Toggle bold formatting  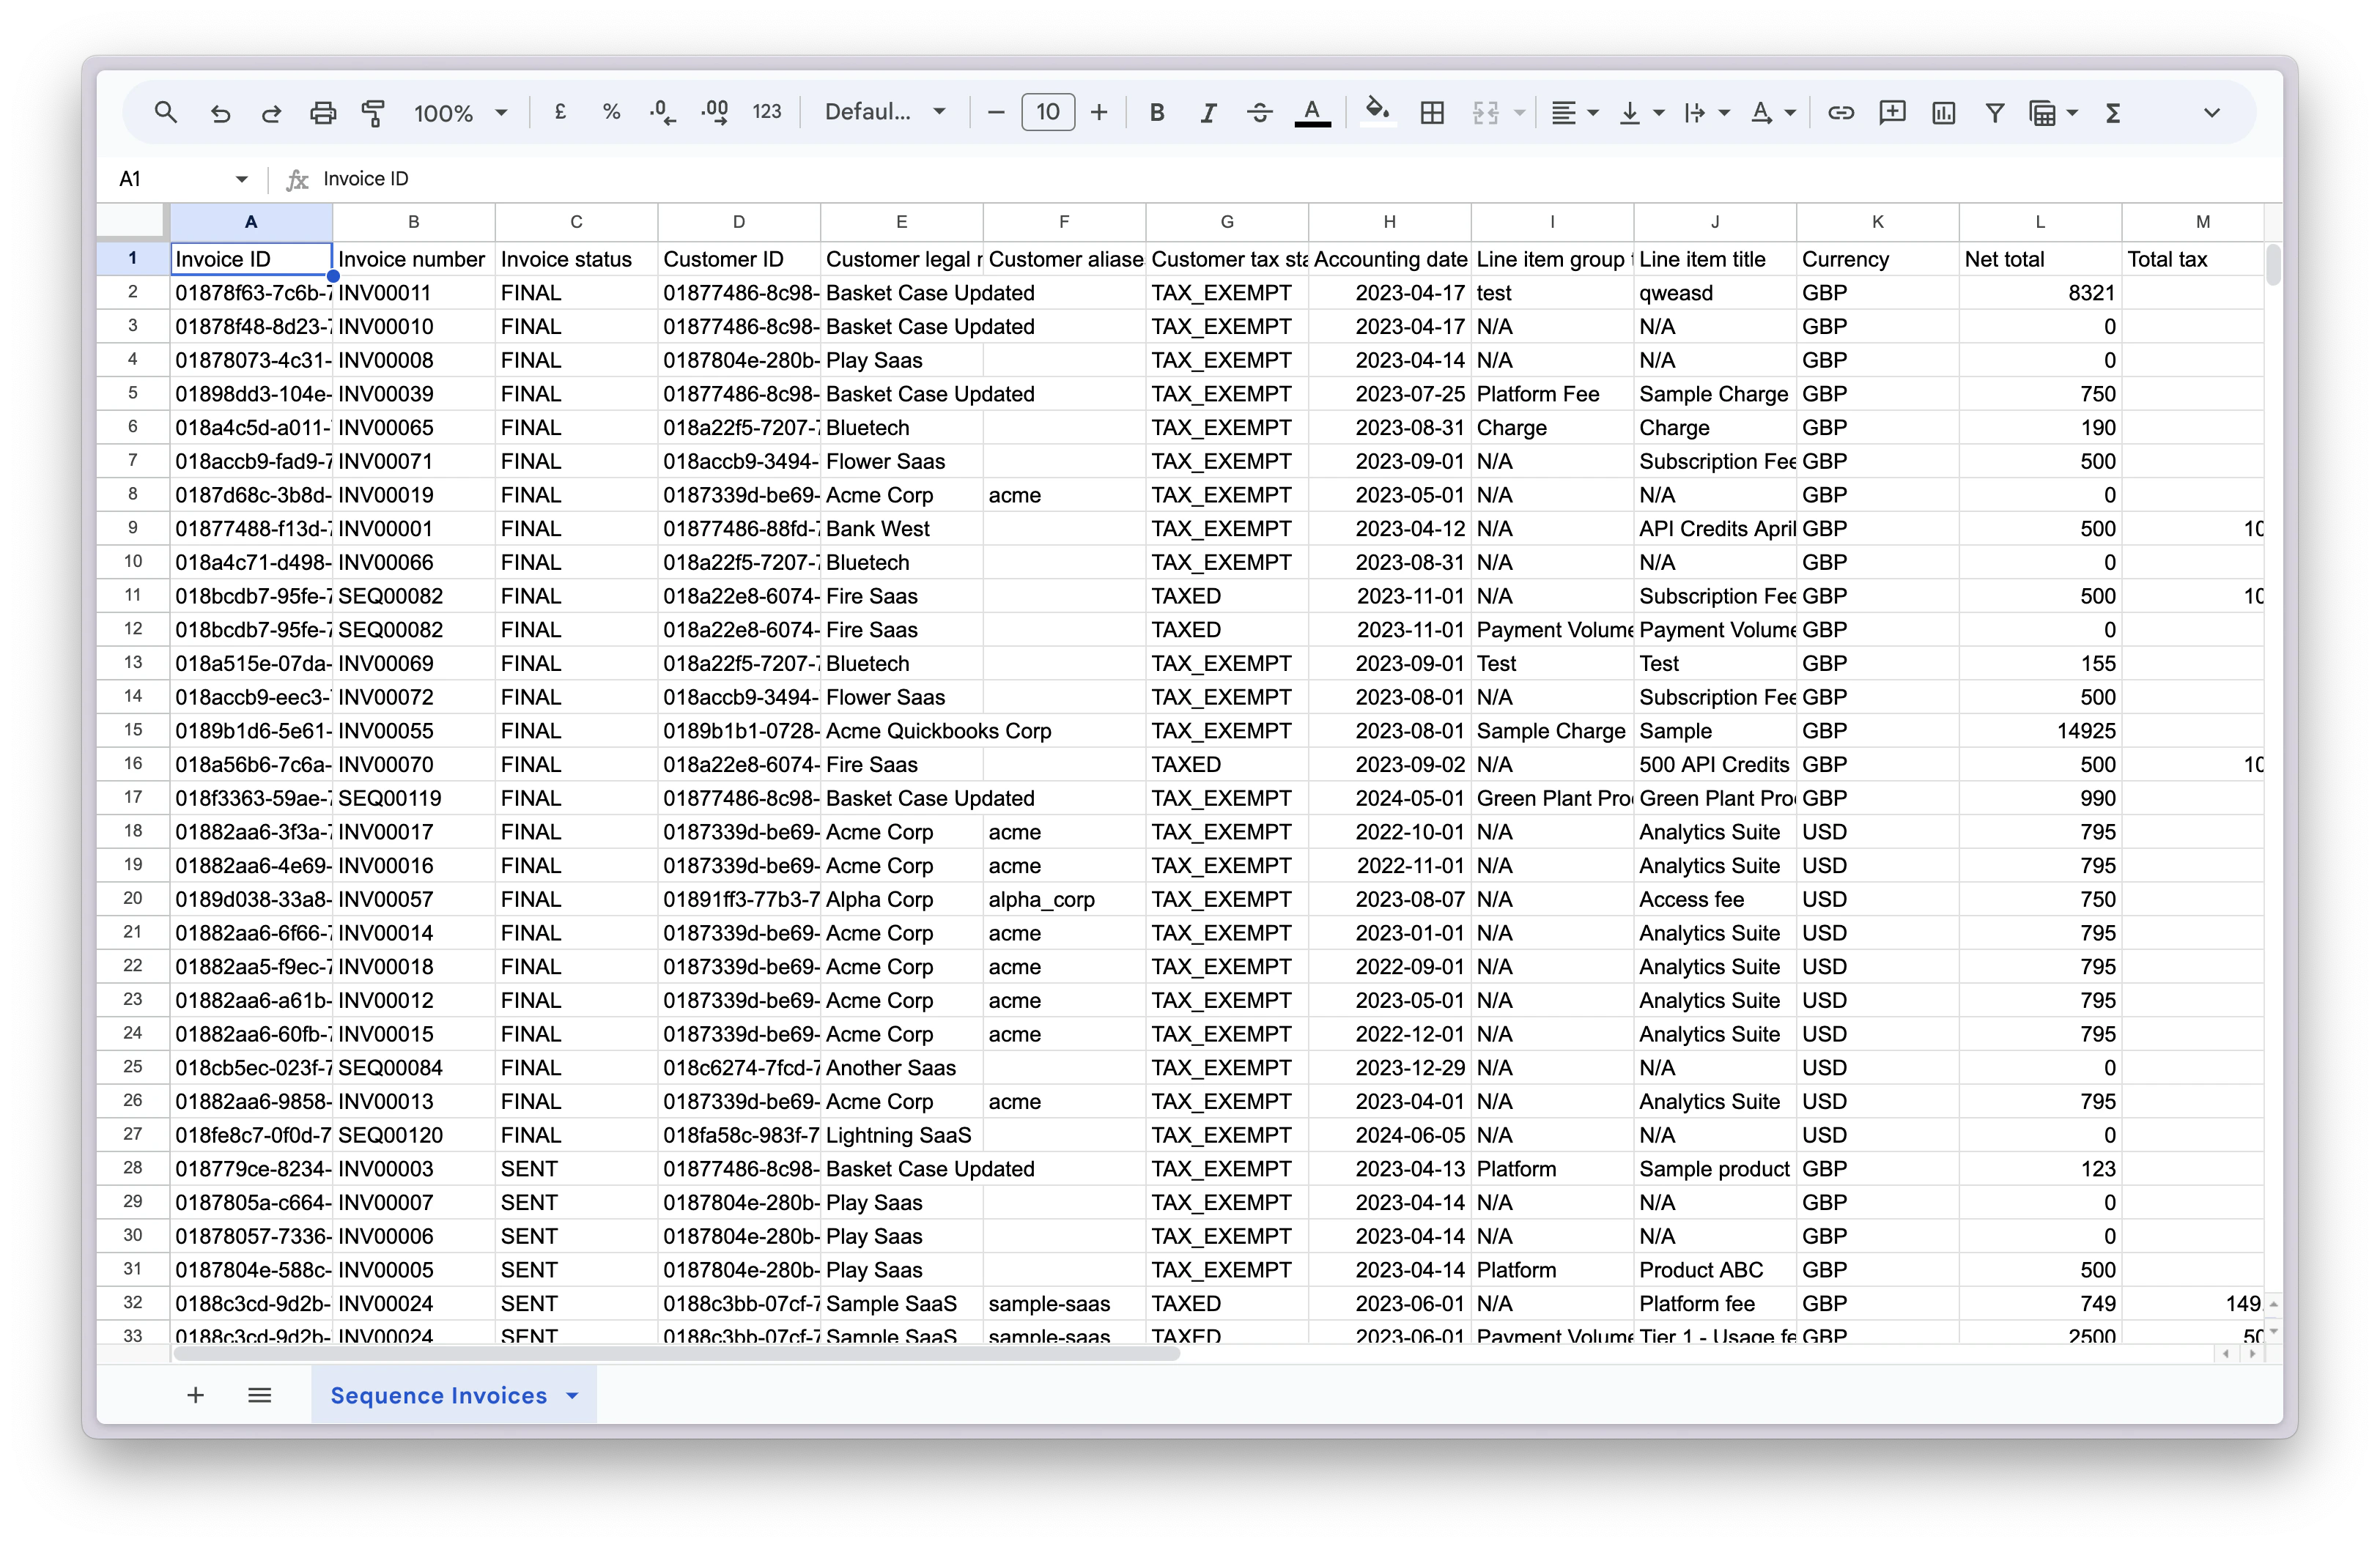coord(1157,113)
